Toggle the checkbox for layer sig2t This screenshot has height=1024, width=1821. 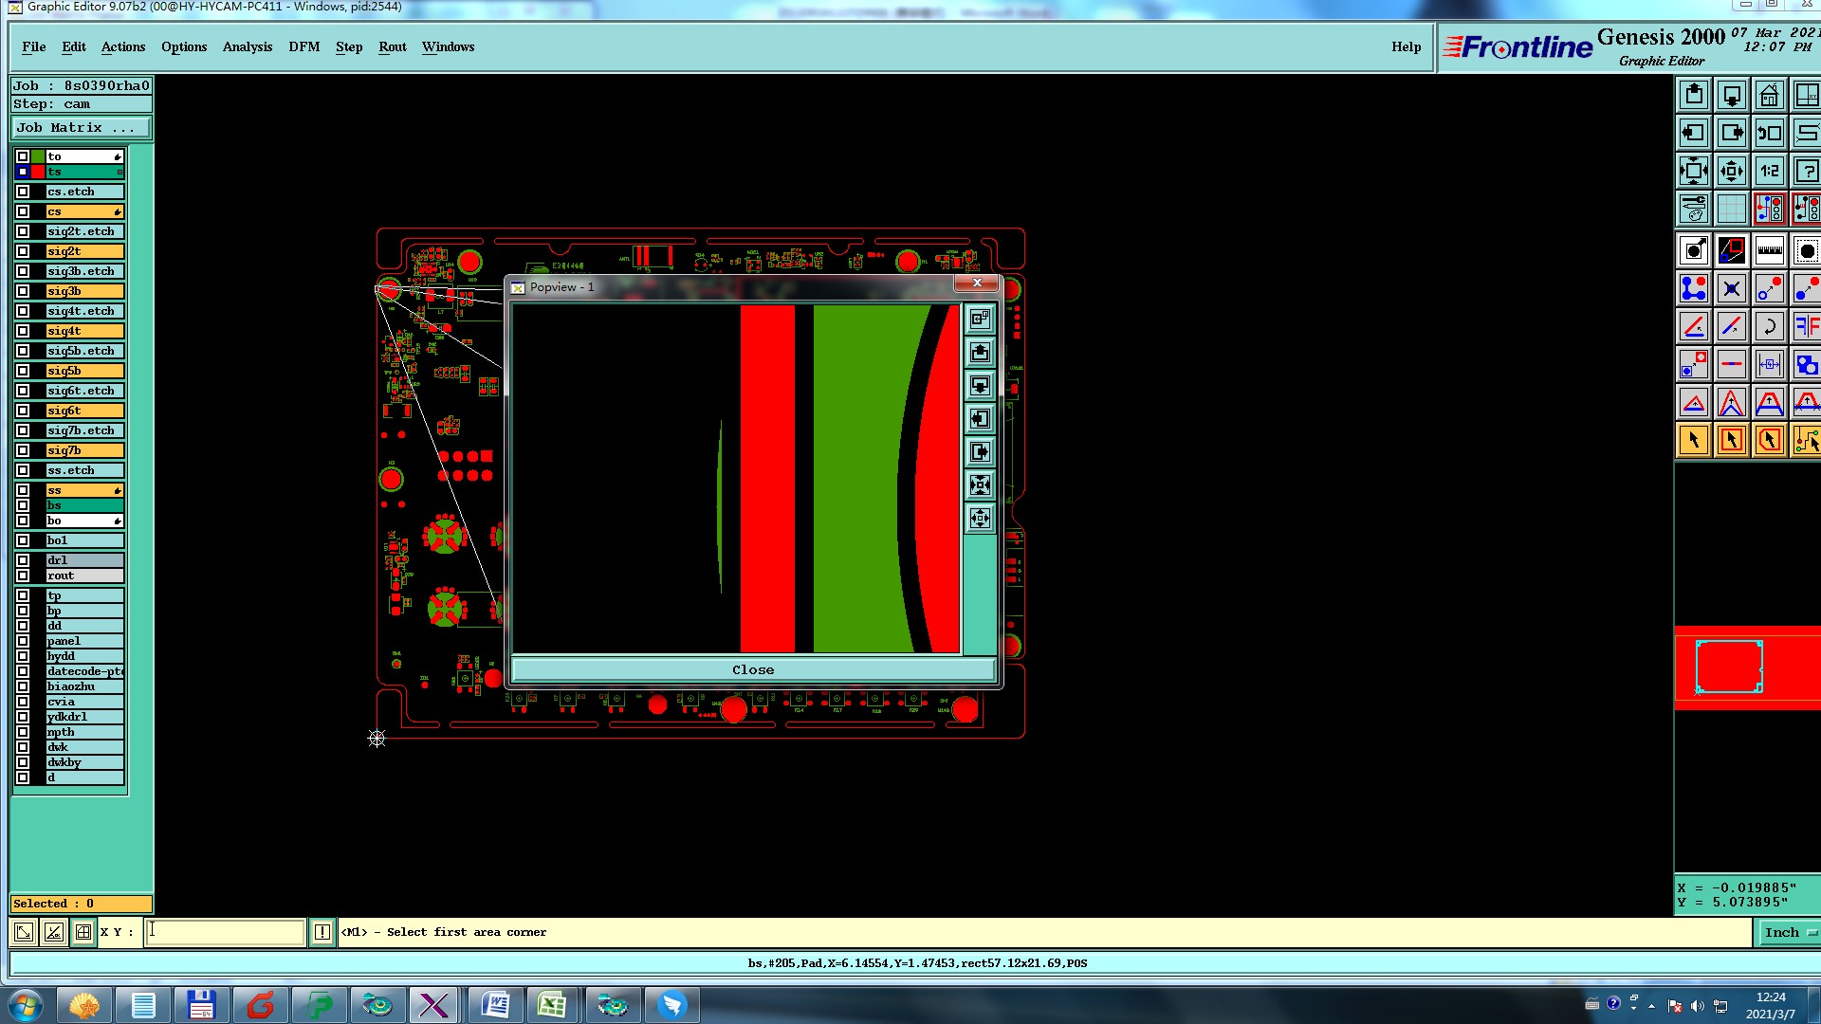23,251
